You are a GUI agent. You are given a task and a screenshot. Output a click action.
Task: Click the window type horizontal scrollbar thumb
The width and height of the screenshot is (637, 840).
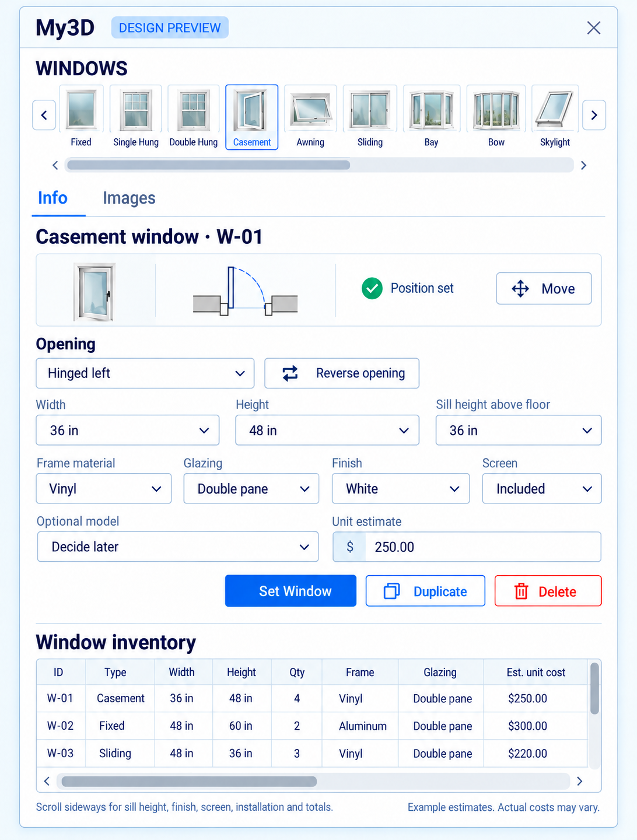[x=208, y=165]
